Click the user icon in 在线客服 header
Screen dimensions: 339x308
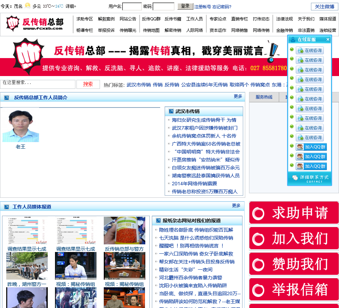pyautogui.click(x=293, y=39)
